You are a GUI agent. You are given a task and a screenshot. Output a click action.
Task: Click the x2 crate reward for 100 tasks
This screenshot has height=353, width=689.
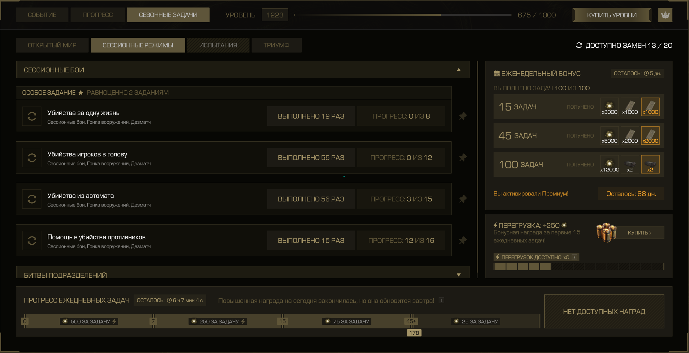tap(630, 164)
